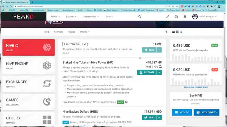The image size is (227, 127).
Task: Expand the Delegate options arrow
Action: pos(159,72)
